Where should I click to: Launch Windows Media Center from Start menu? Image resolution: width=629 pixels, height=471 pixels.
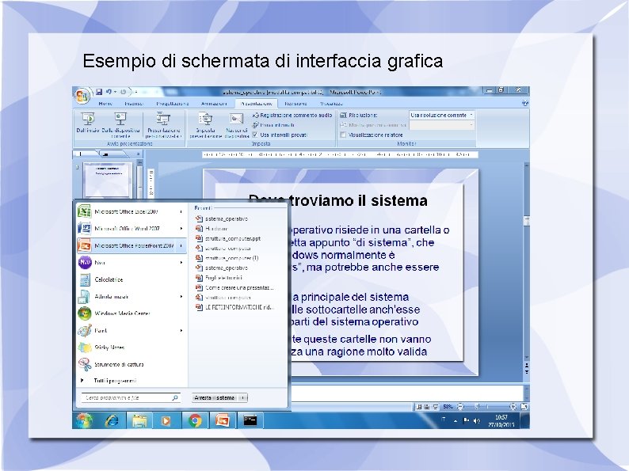pyautogui.click(x=131, y=313)
